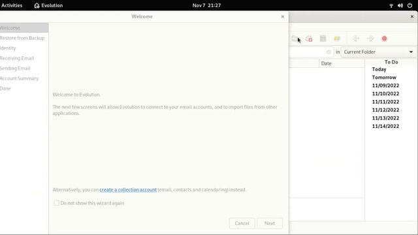Click the yellow note toolbar icon
Viewport: 418px width, 235px height.
point(337,39)
